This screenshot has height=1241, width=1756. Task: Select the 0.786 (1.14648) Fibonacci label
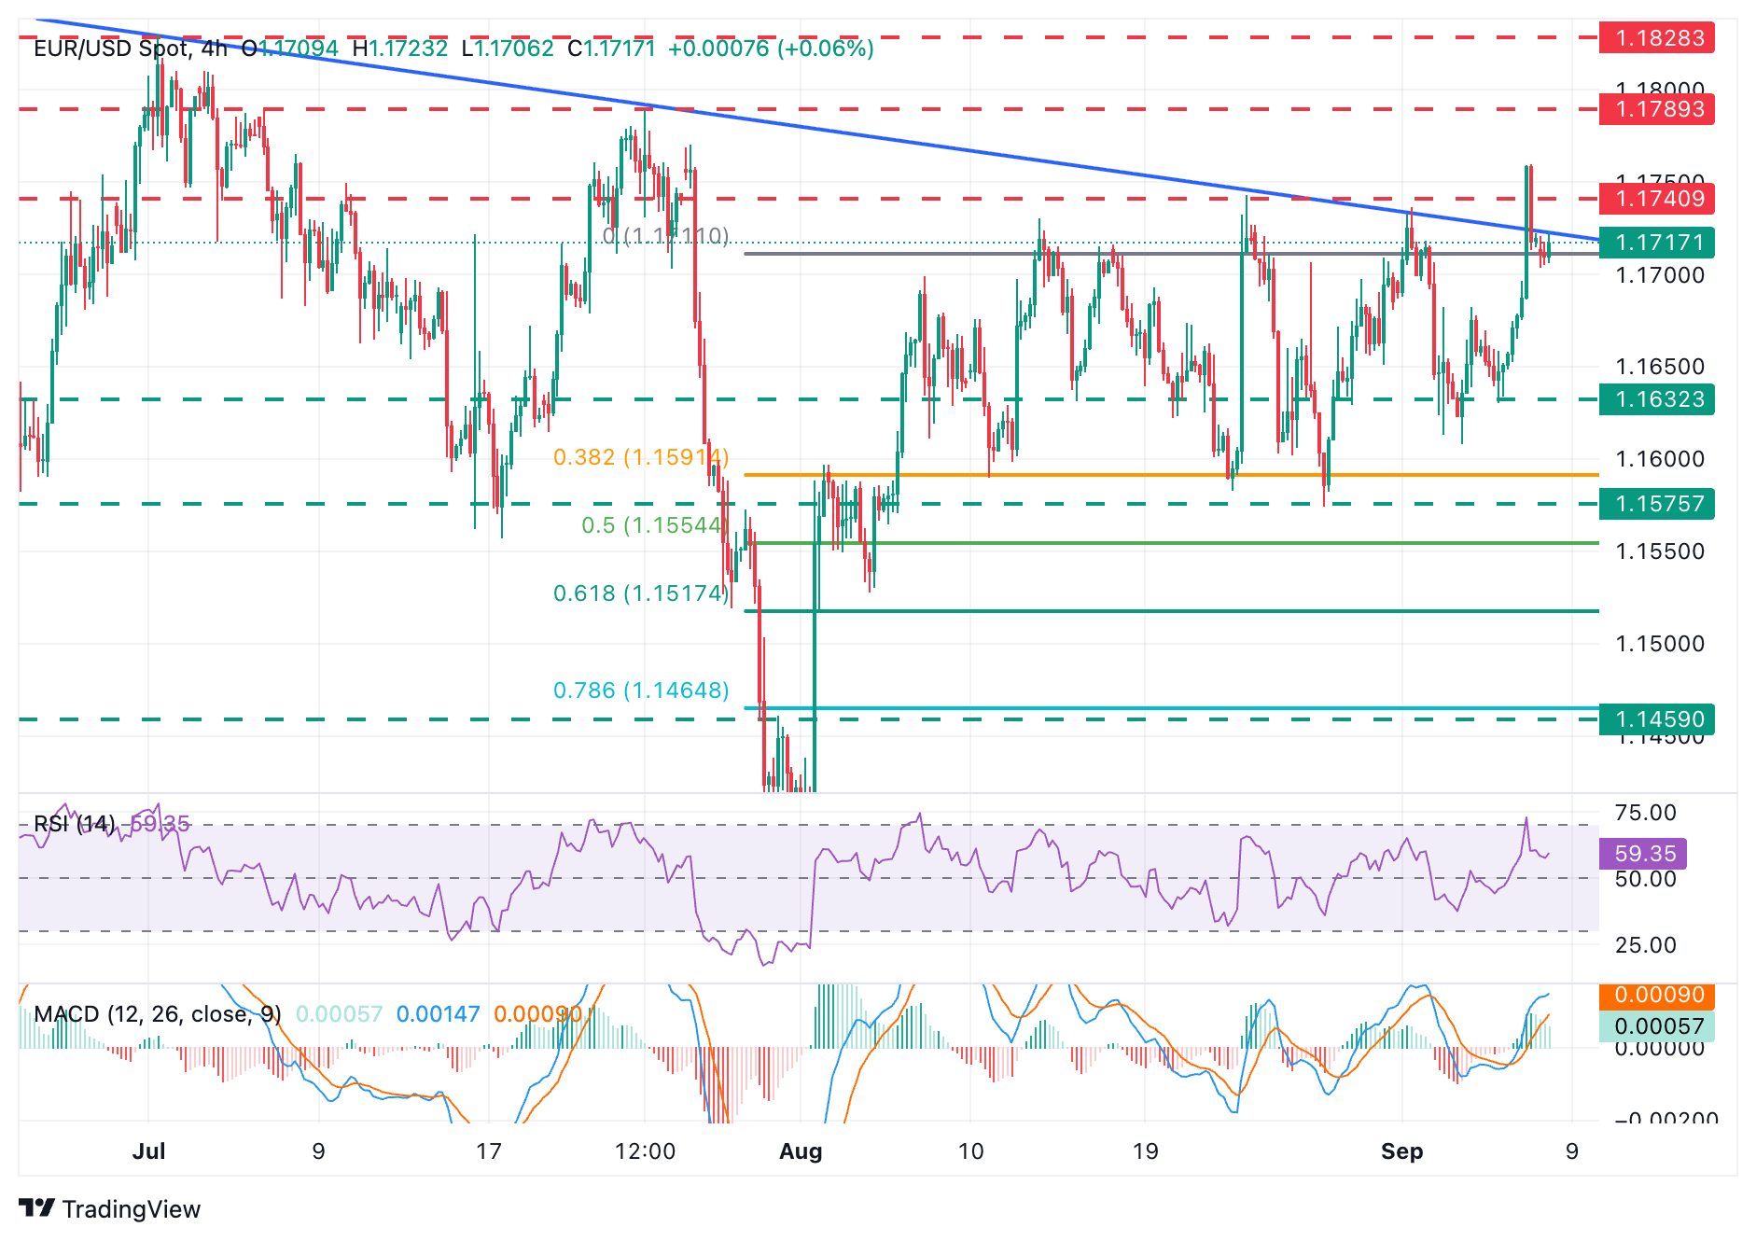tap(641, 690)
